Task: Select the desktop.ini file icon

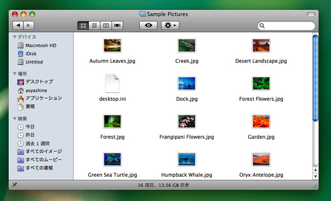Action: [x=112, y=83]
